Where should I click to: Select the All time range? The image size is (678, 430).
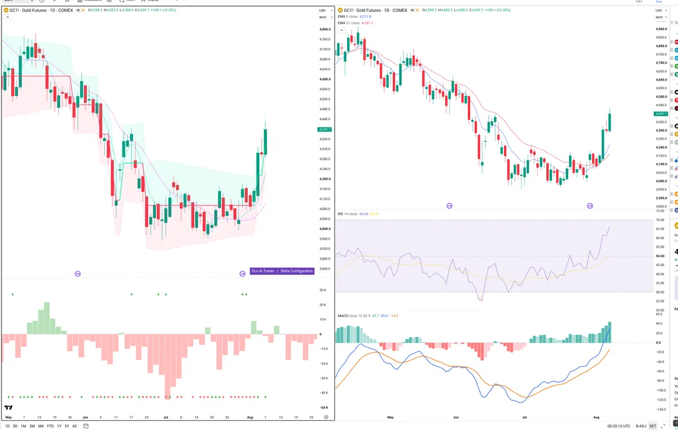pos(75,426)
